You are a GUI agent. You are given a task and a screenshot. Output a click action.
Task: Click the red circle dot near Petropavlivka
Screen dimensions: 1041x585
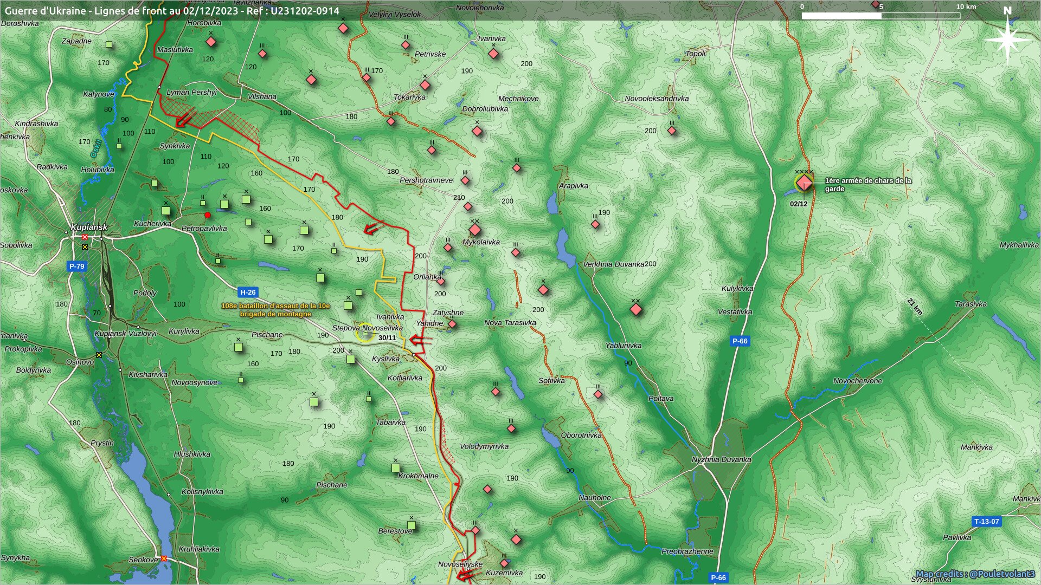pyautogui.click(x=208, y=216)
